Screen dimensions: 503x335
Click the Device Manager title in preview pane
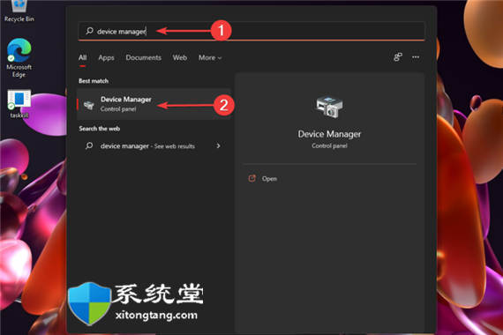[x=329, y=134]
